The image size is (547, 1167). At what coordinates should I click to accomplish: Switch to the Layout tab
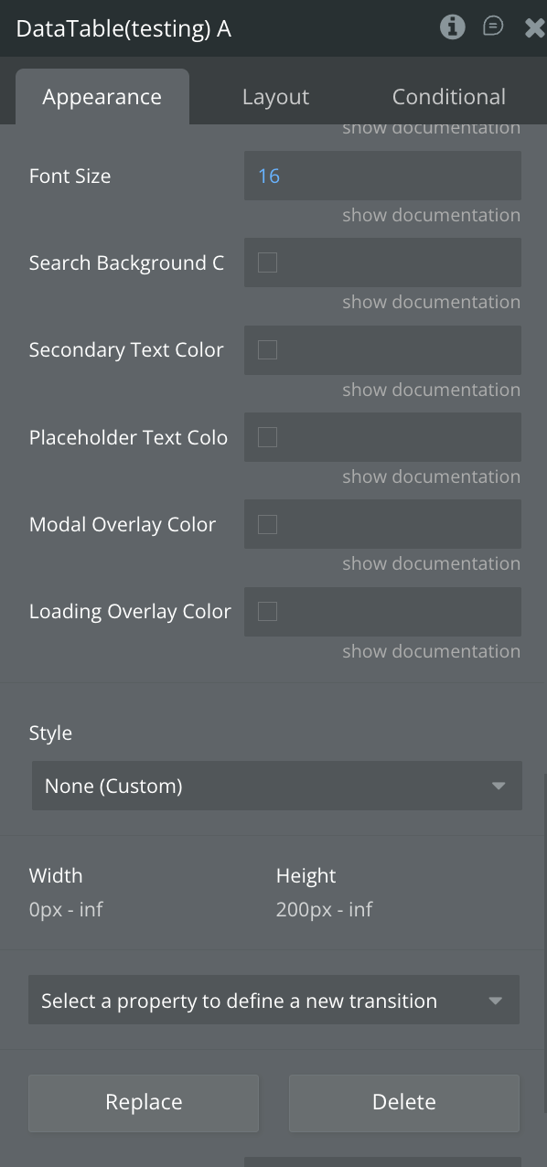click(x=275, y=97)
